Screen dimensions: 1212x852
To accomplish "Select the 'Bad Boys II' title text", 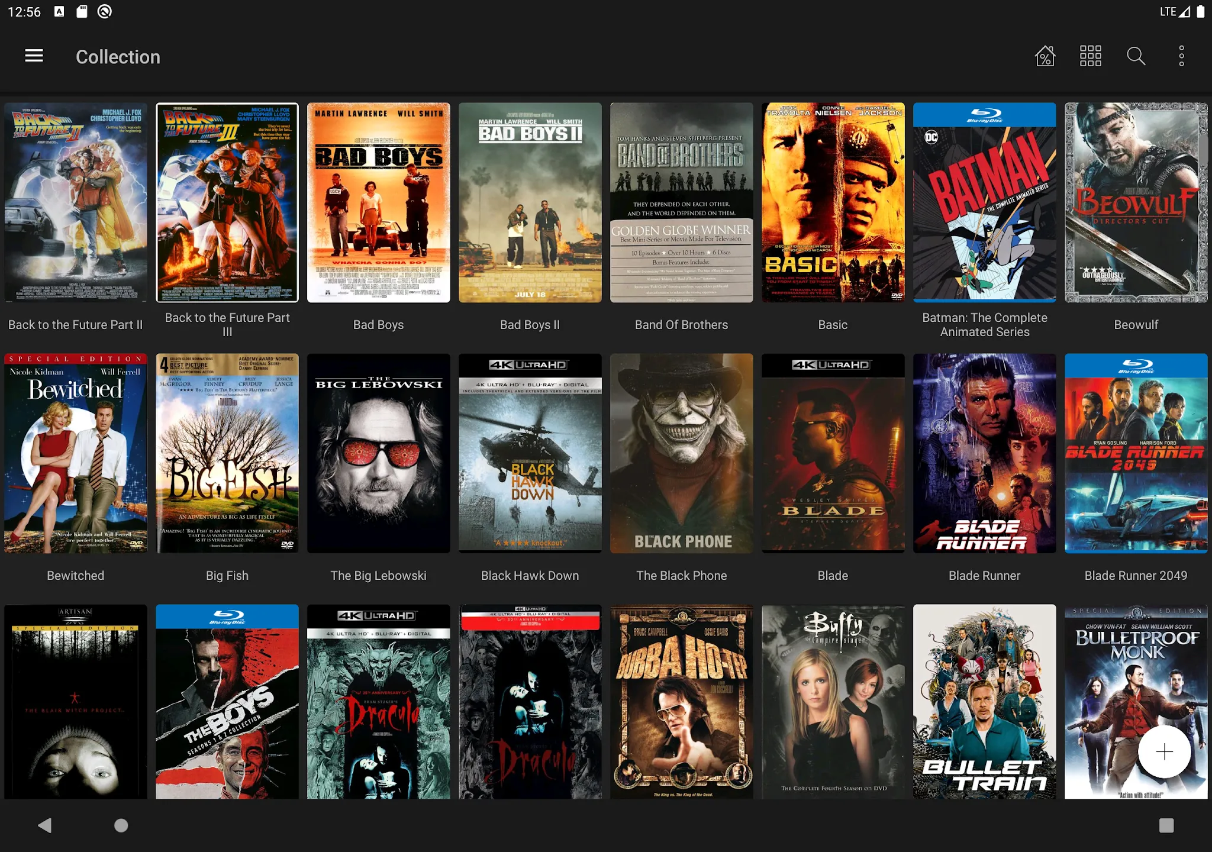I will pos(530,325).
